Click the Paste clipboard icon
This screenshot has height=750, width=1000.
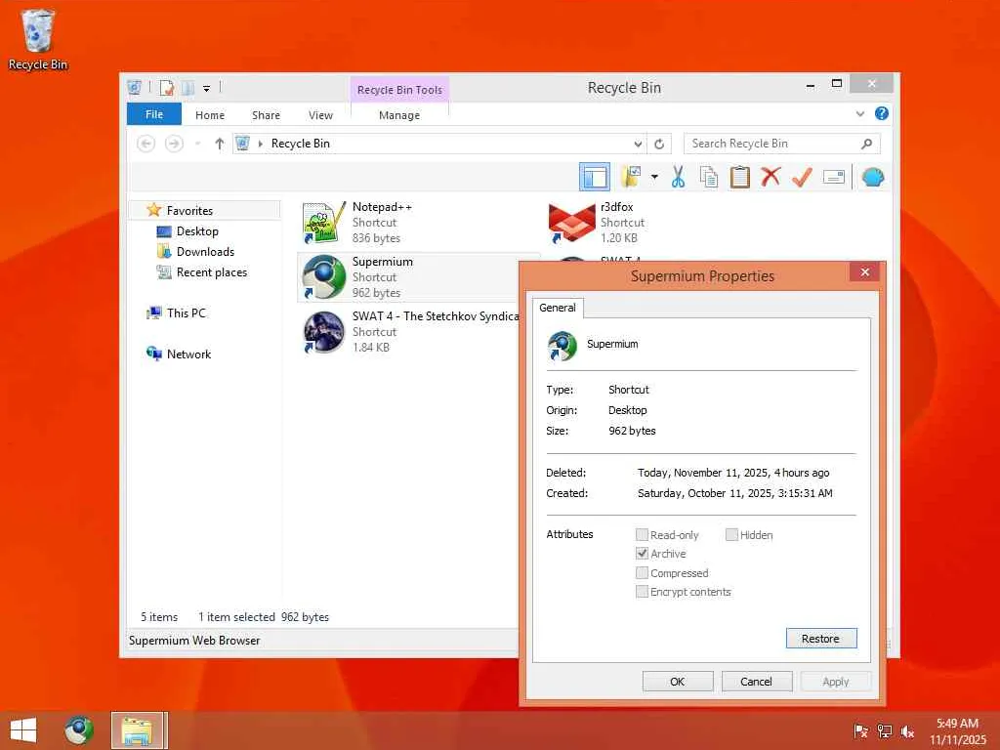[x=740, y=177]
